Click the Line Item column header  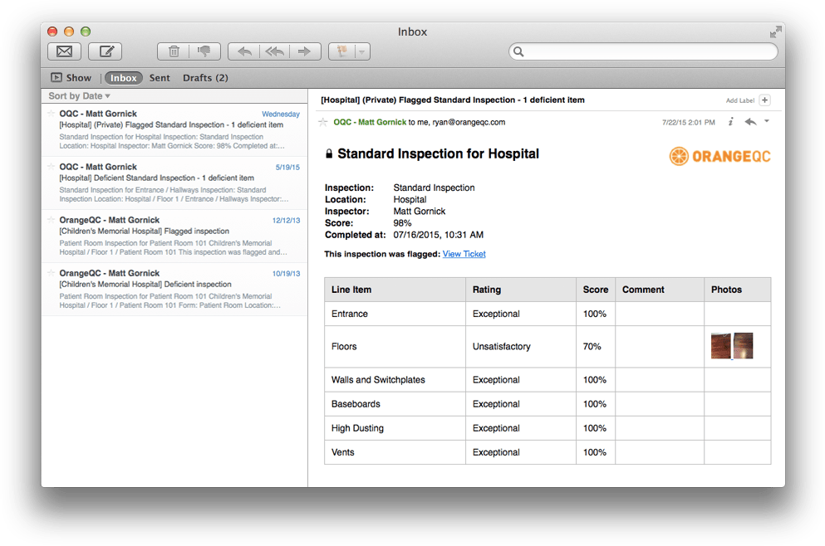point(395,290)
